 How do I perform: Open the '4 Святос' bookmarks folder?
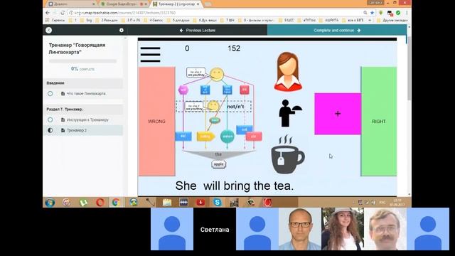(x=153, y=21)
